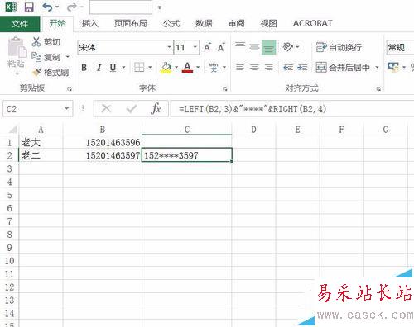Click the phonetic guide (wén) icon
This screenshot has height=327, width=414.
coord(214,67)
